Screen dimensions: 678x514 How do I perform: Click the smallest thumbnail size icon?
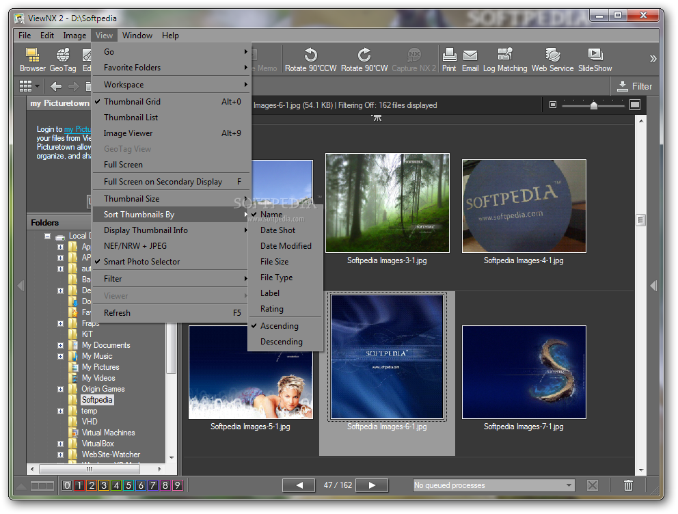553,105
